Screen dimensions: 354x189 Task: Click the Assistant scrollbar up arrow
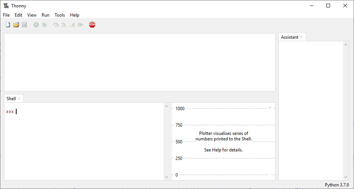[346, 45]
